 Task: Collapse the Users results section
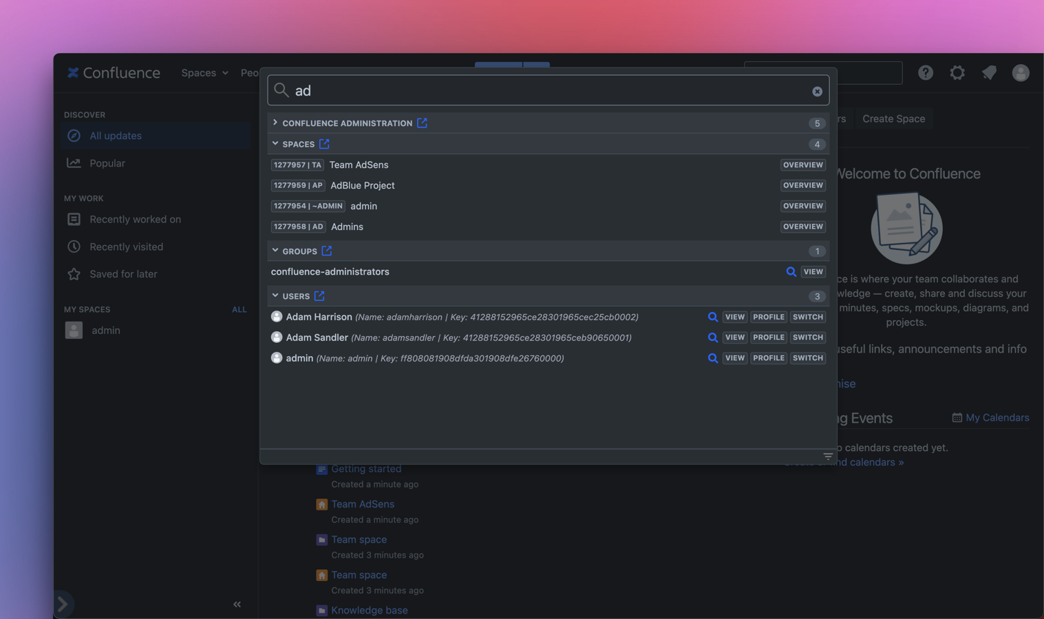click(x=275, y=296)
